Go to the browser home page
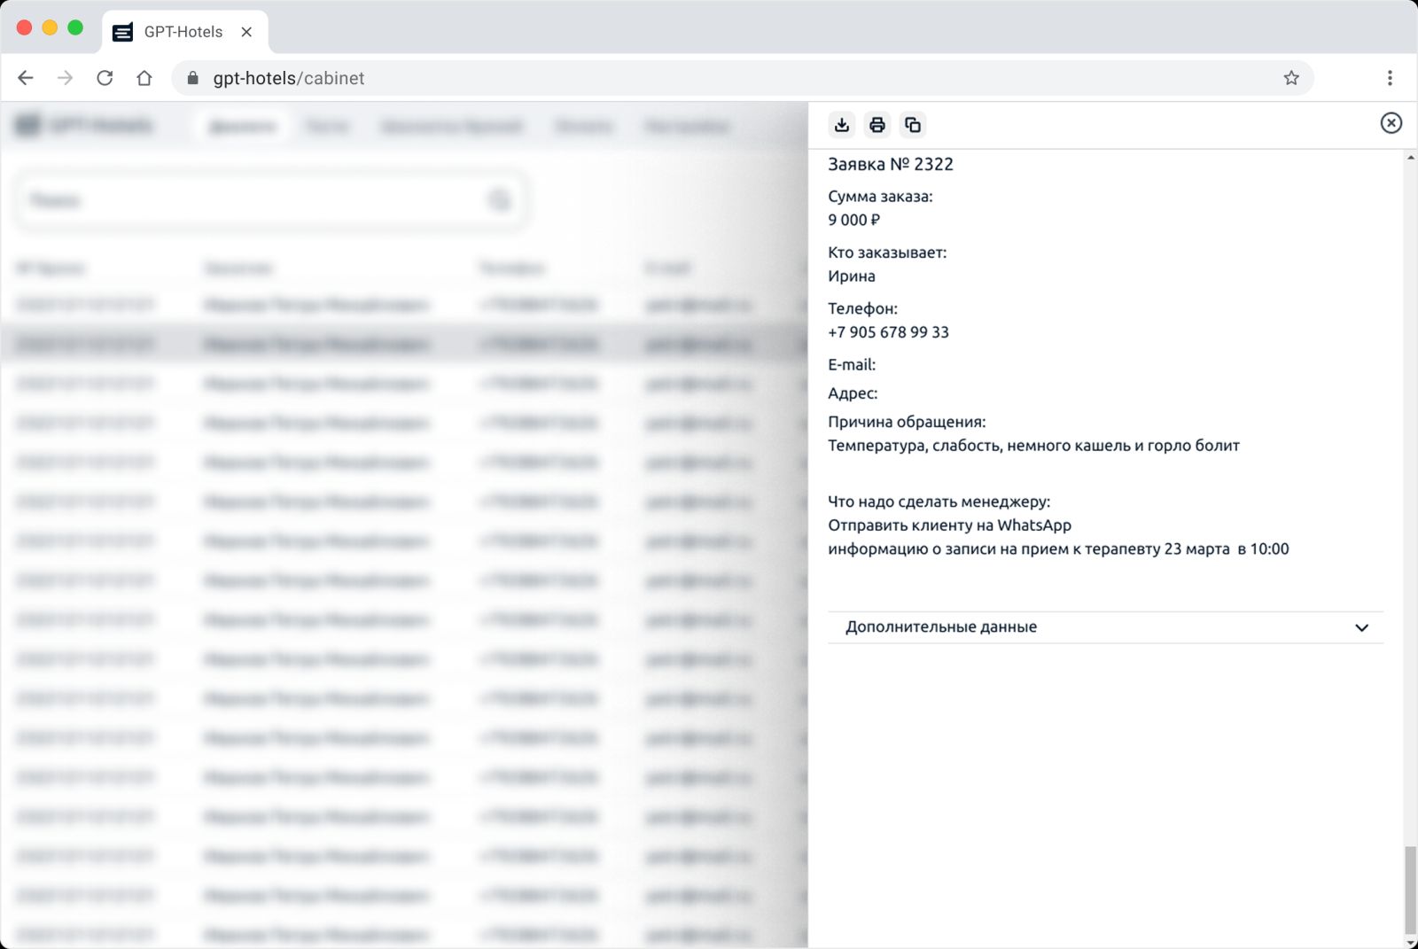Image resolution: width=1418 pixels, height=949 pixels. (x=144, y=78)
